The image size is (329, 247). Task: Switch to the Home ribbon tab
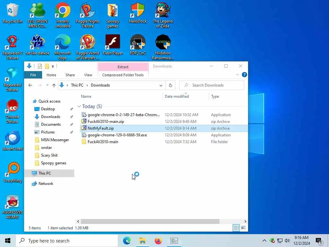click(51, 75)
